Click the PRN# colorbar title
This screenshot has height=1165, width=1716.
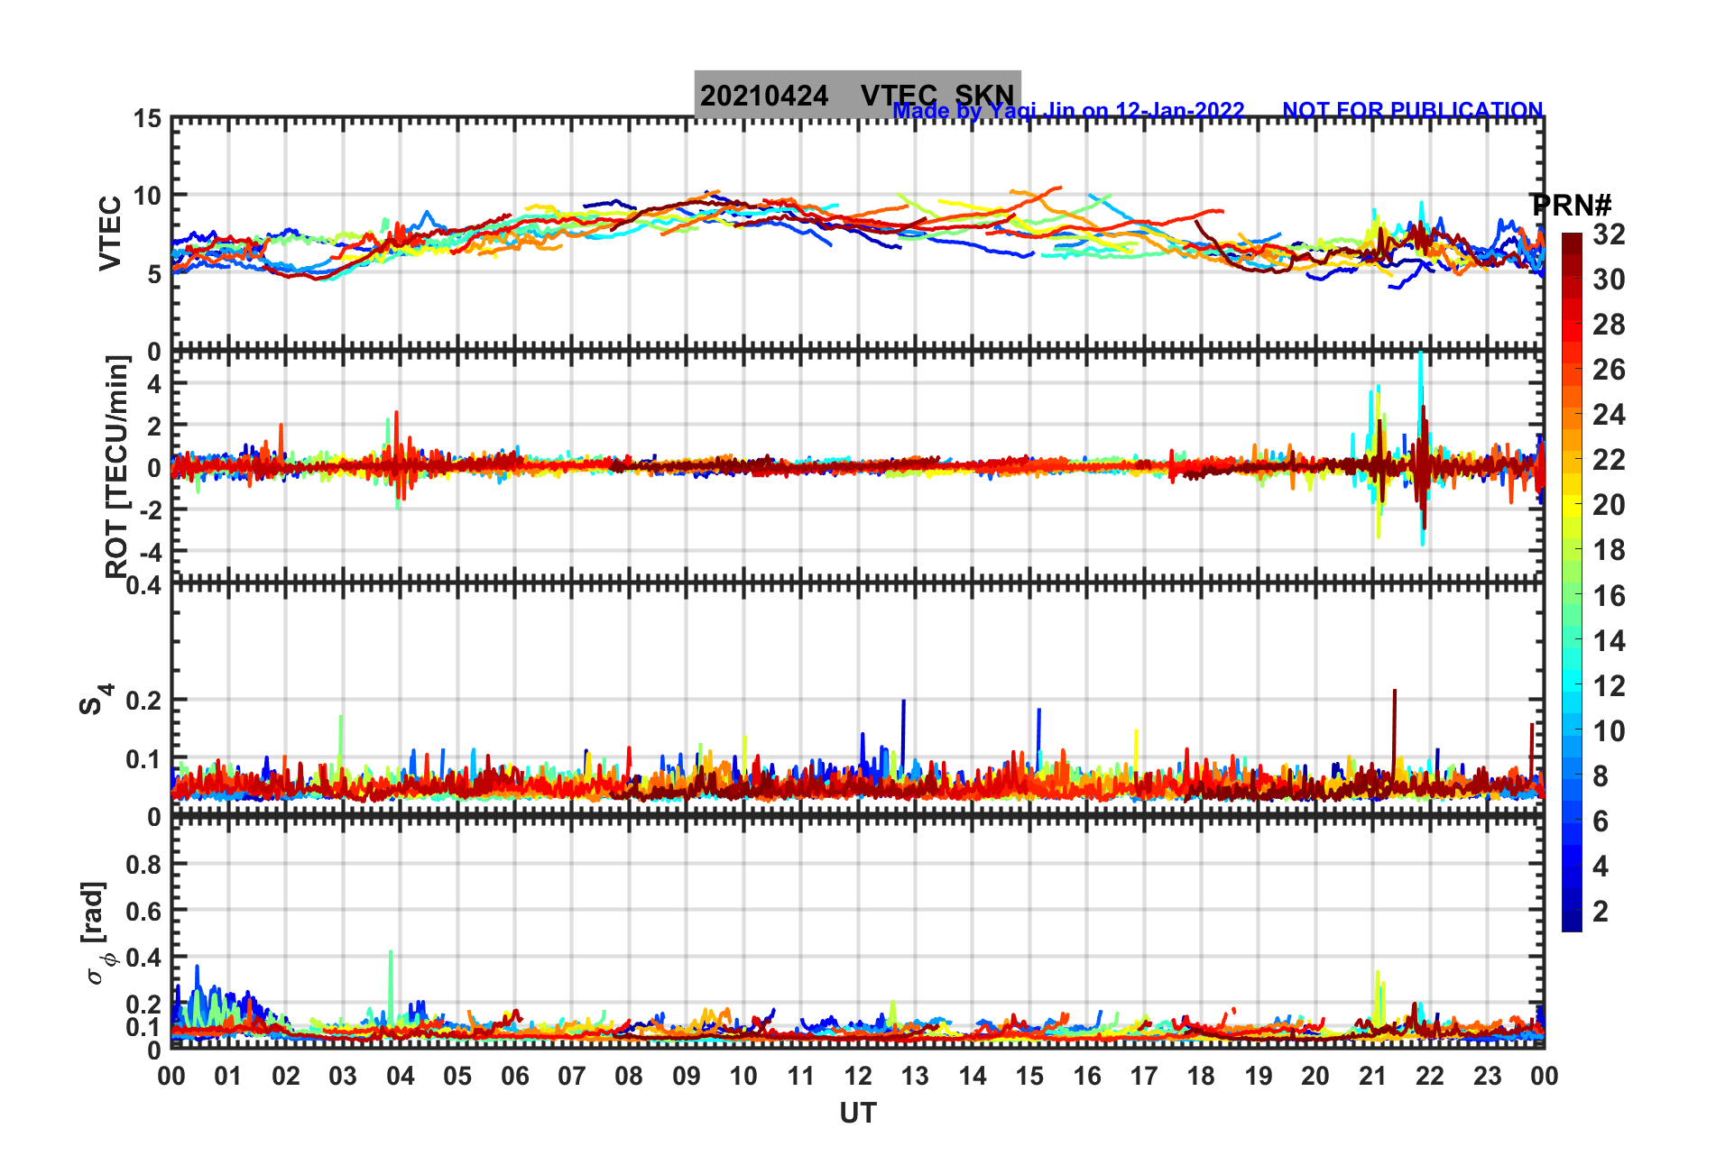click(1571, 206)
